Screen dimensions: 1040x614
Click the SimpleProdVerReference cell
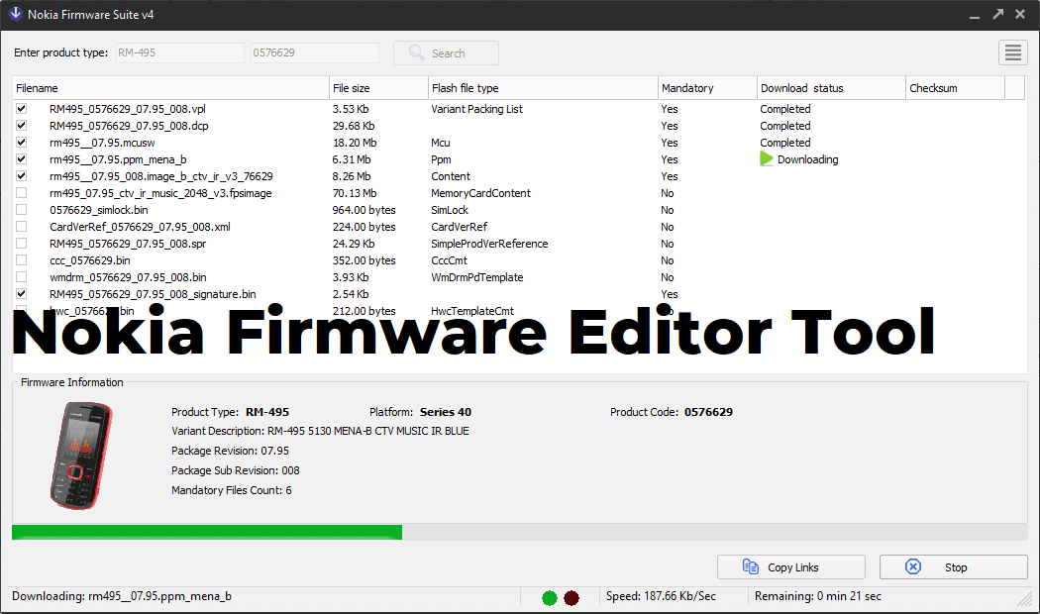coord(489,244)
